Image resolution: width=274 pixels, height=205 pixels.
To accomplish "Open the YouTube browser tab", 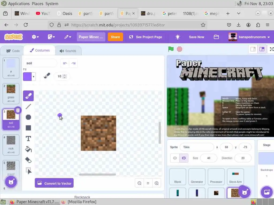I will click(x=43, y=13).
